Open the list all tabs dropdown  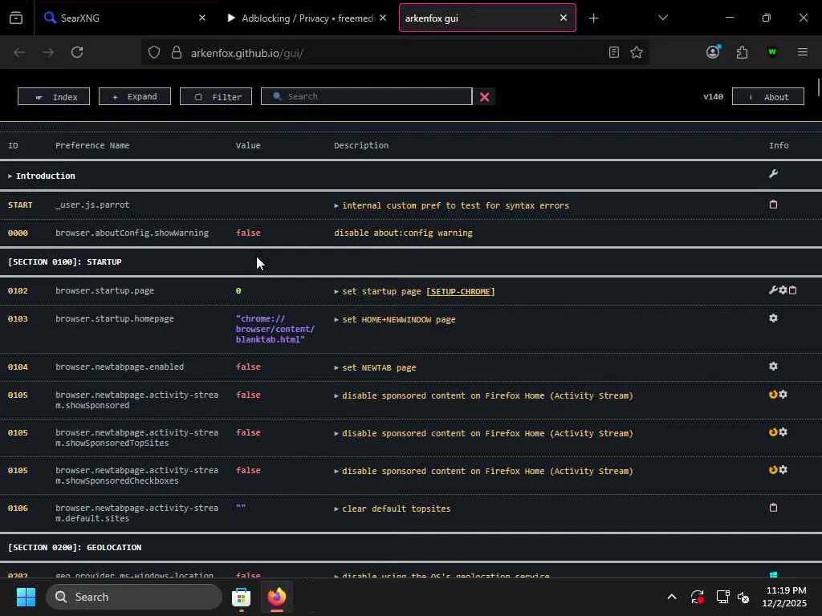662,18
